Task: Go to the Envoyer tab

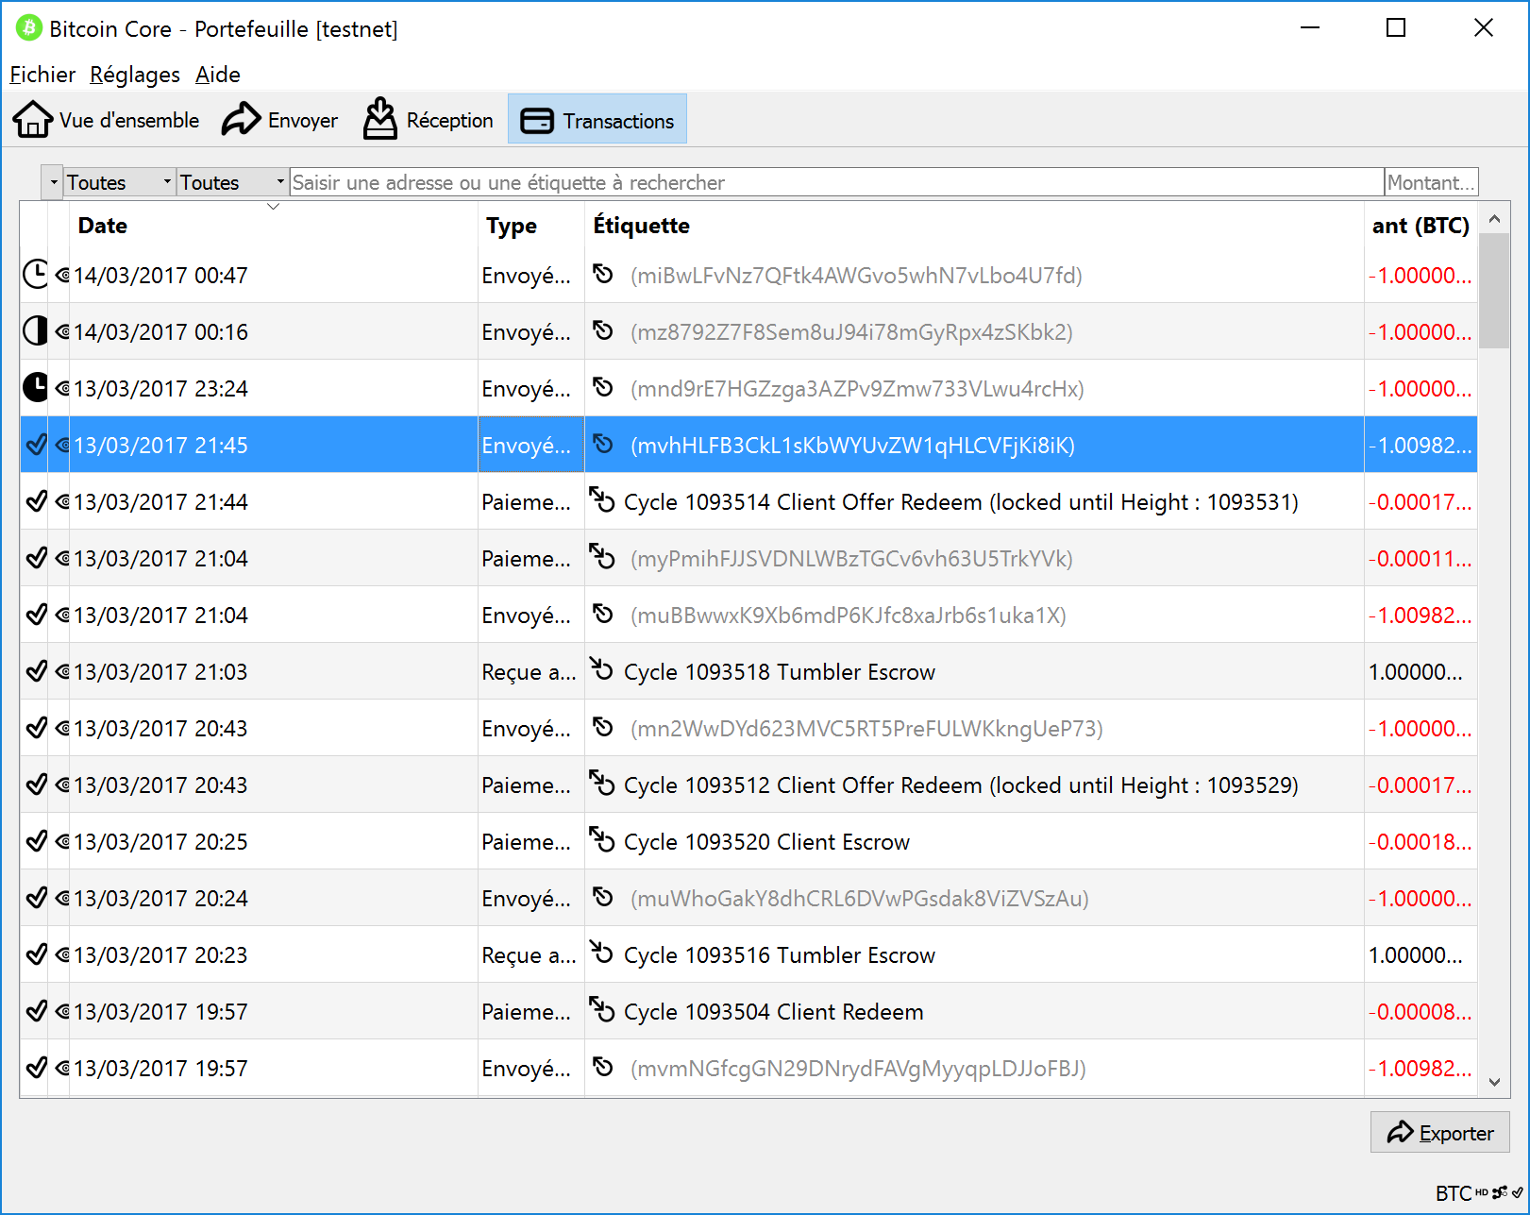Action: tap(280, 120)
